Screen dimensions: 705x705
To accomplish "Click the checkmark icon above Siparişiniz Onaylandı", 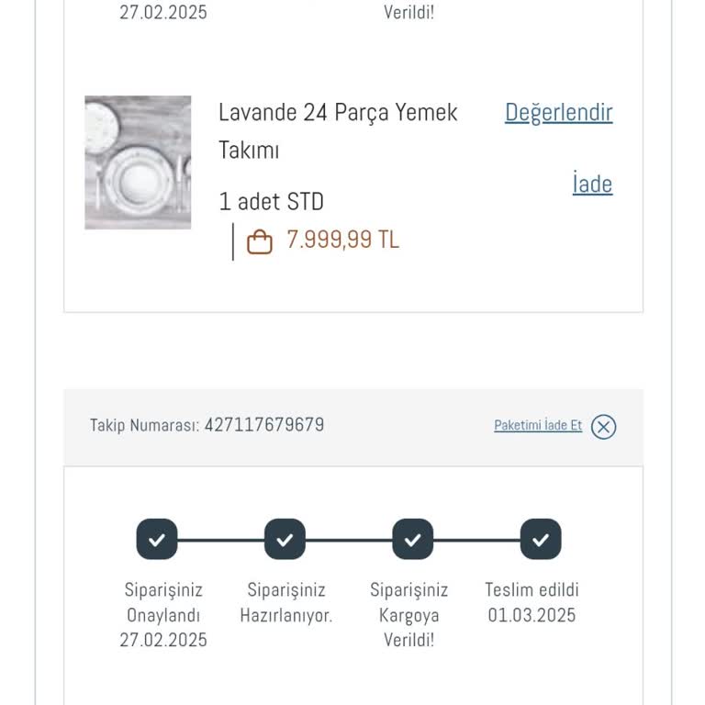I will pos(157,540).
